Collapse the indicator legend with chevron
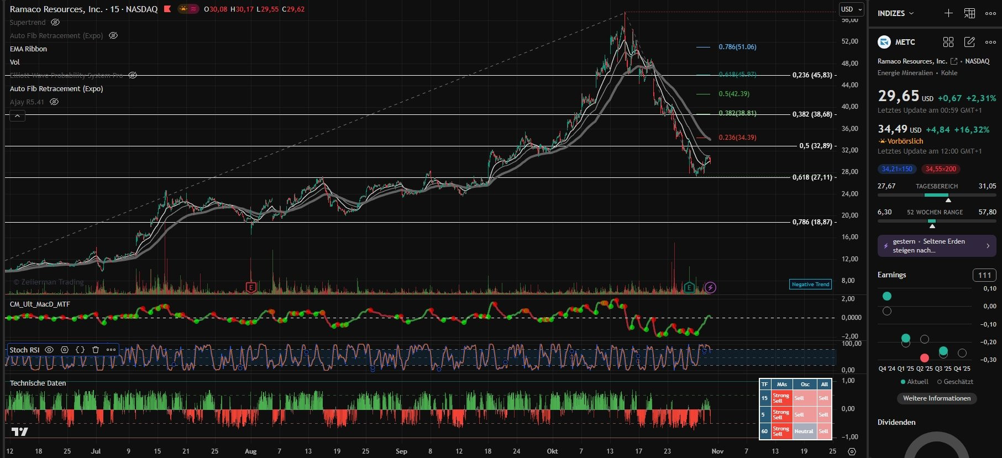Image resolution: width=1002 pixels, height=458 pixels. coord(17,116)
